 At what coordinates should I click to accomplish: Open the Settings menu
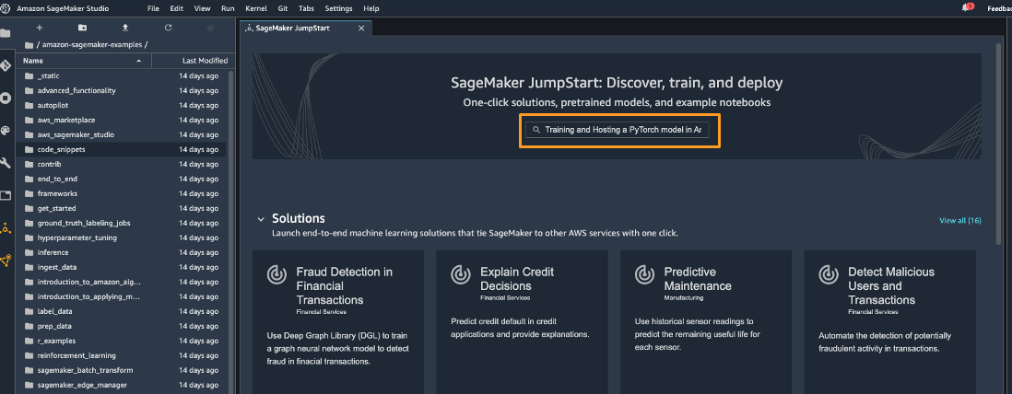coord(339,8)
